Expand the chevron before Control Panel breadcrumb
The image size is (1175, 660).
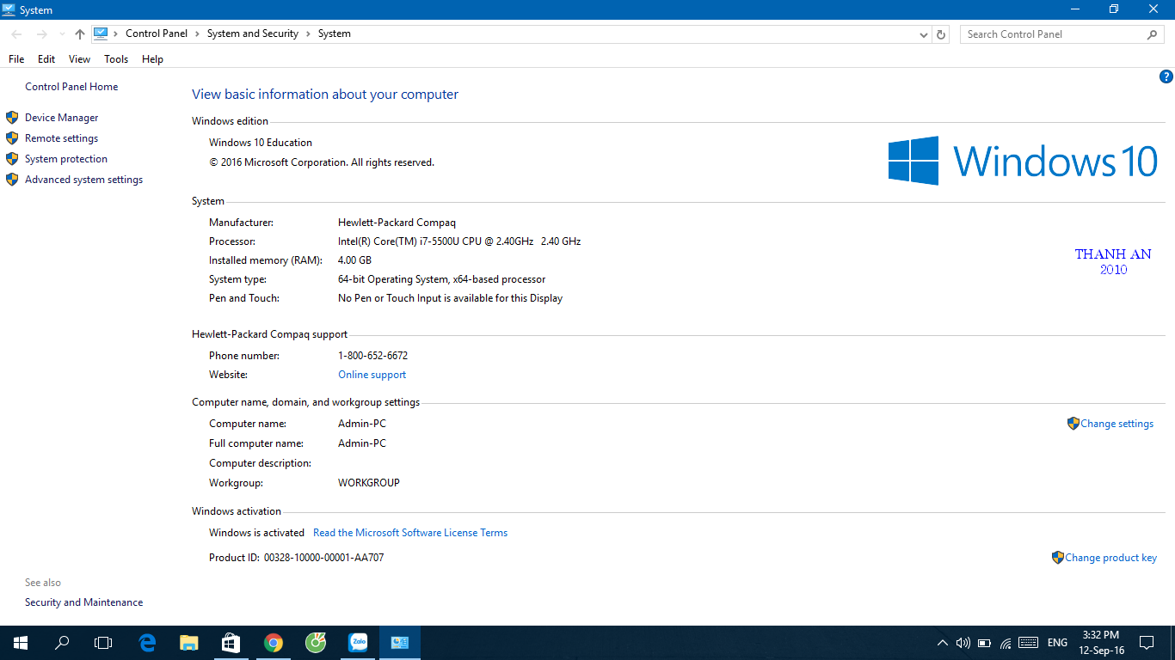point(116,34)
